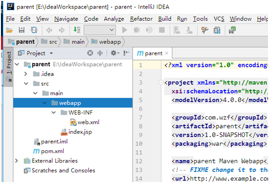This screenshot has width=269, height=183.
Task: Click the Build project binary icon
Action: click(x=77, y=30)
